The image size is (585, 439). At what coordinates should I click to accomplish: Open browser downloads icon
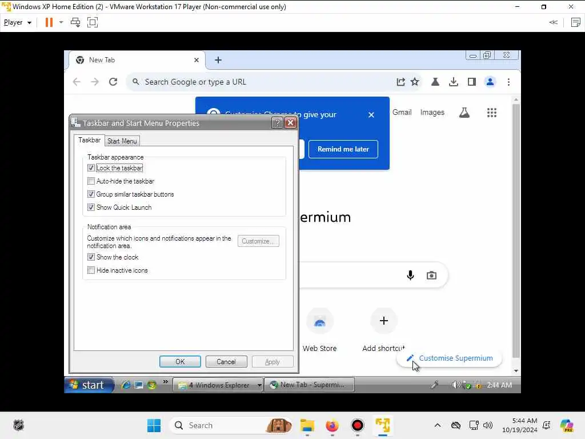[x=453, y=82]
